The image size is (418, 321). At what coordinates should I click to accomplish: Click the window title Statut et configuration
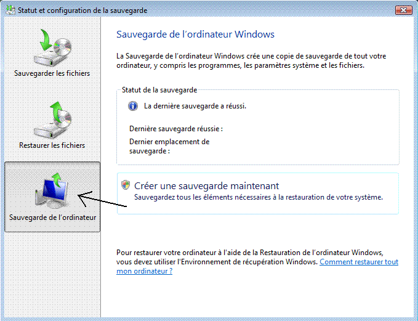(x=82, y=10)
